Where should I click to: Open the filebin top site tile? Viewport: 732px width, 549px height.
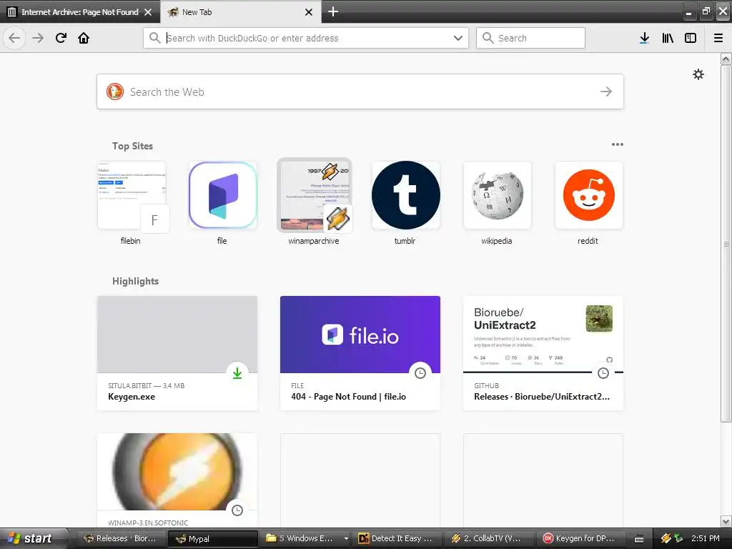pyautogui.click(x=132, y=203)
